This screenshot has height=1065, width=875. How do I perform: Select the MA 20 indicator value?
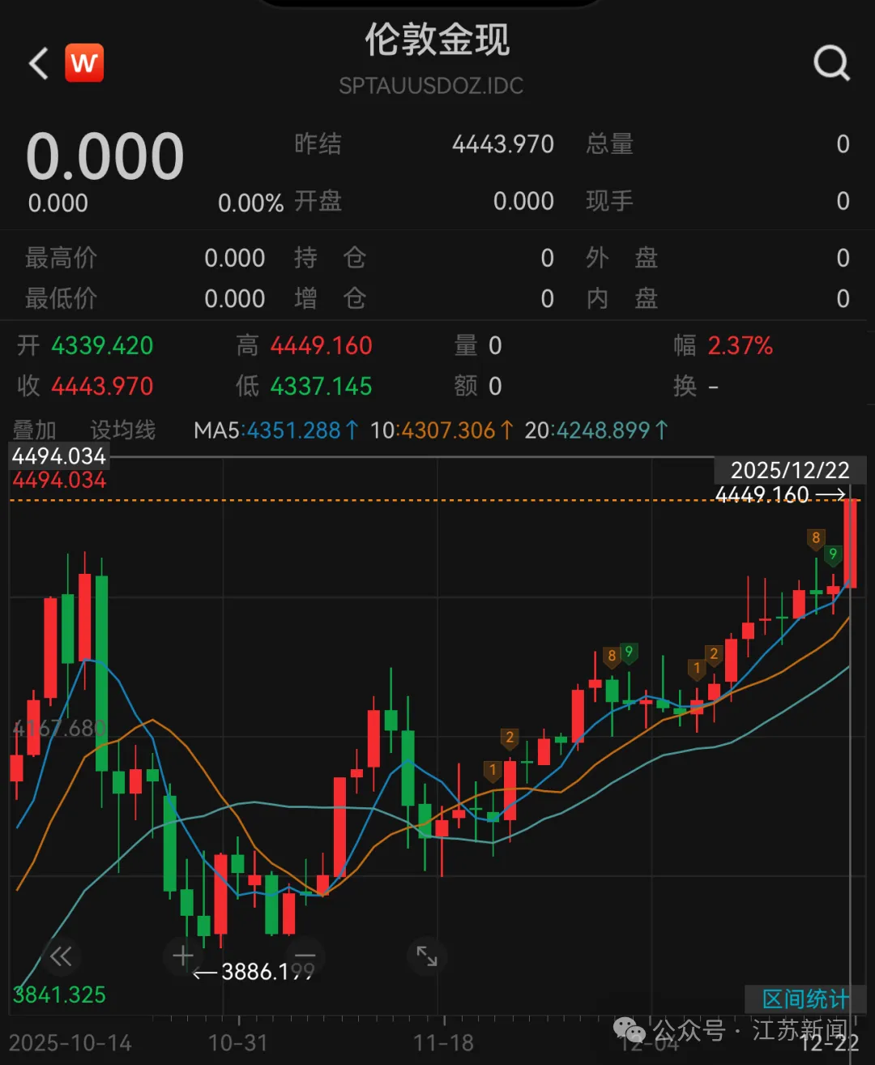point(595,430)
